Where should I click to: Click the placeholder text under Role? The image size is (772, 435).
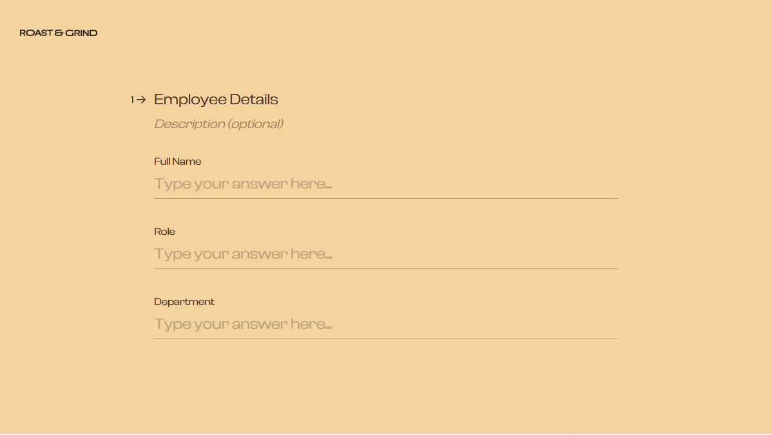click(x=243, y=254)
